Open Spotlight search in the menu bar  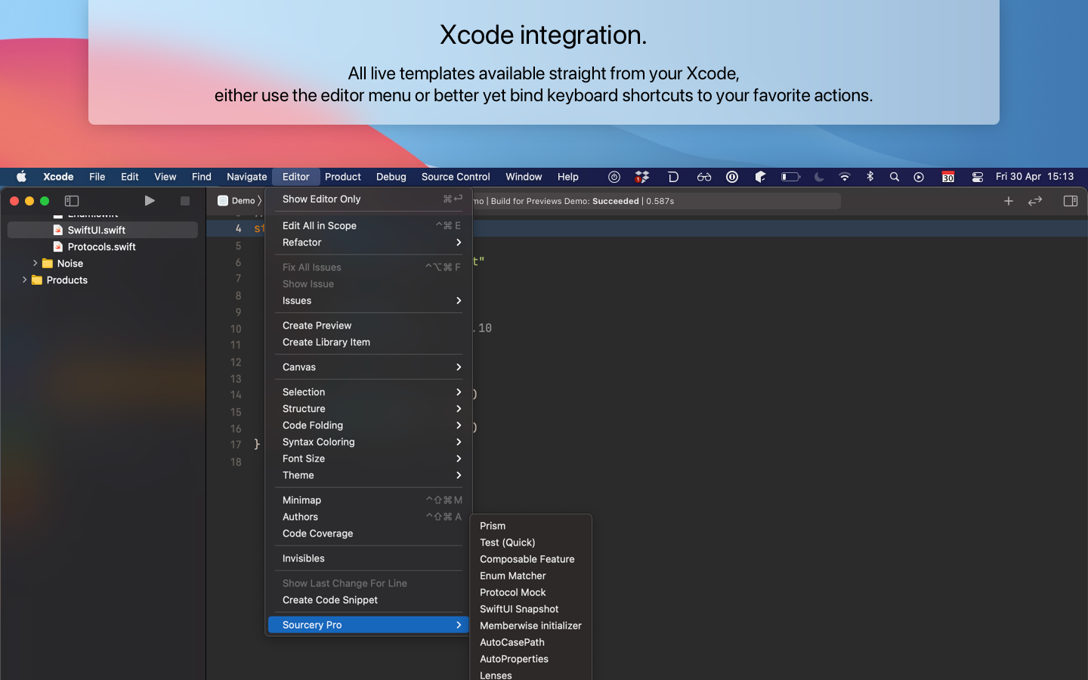(894, 176)
